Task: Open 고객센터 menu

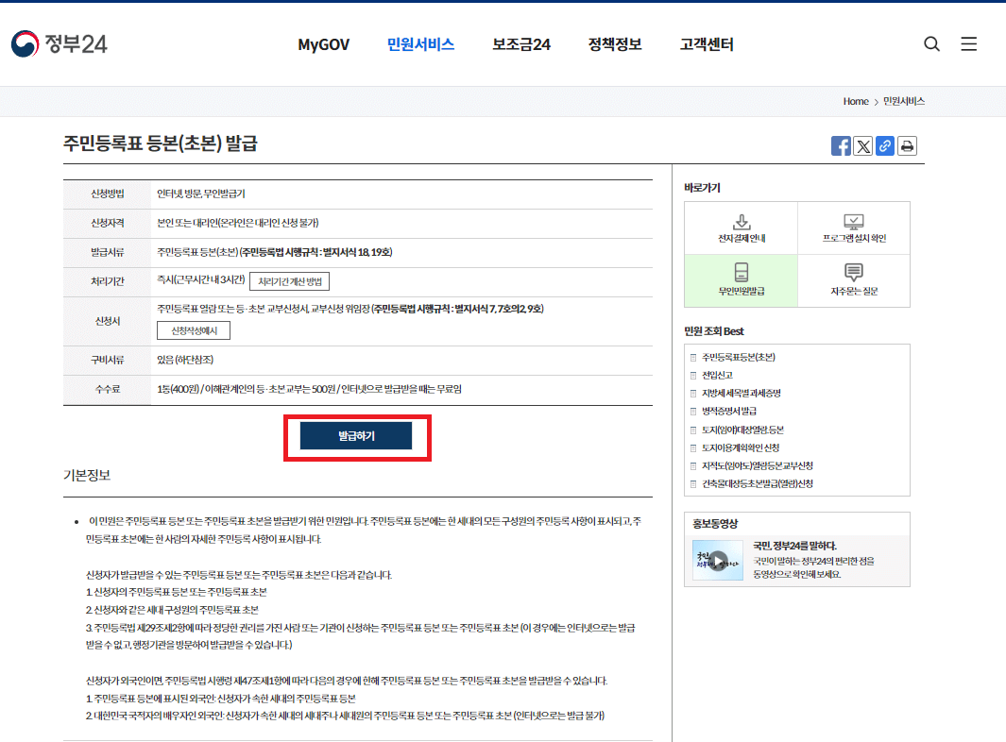Action: [x=707, y=44]
